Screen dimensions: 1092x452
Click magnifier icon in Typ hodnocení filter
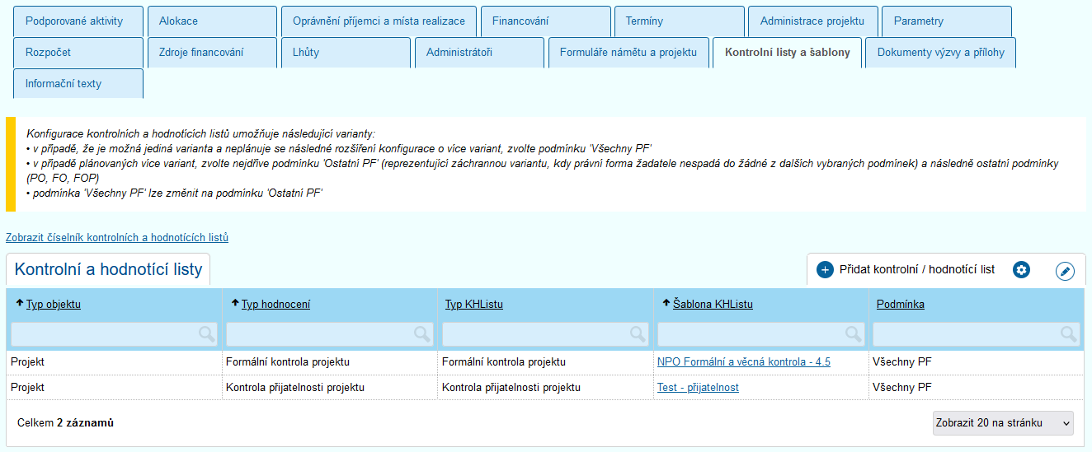421,333
